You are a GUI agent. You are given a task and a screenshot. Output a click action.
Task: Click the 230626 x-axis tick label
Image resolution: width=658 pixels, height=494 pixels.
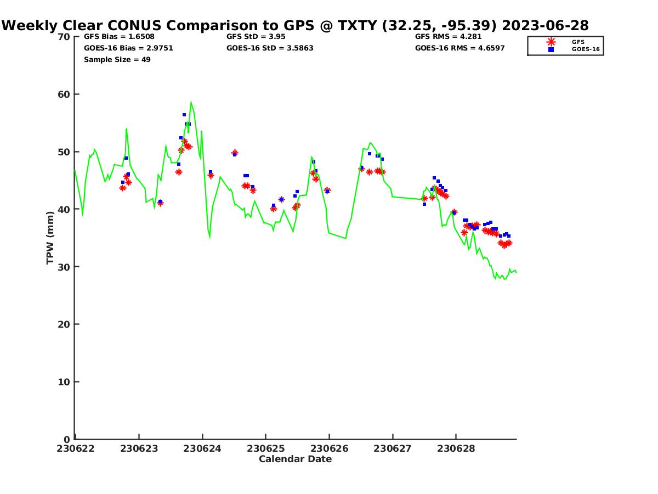pyautogui.click(x=329, y=448)
